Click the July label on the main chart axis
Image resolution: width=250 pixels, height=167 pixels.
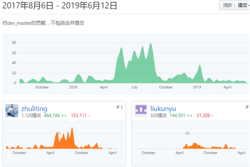click(x=134, y=87)
